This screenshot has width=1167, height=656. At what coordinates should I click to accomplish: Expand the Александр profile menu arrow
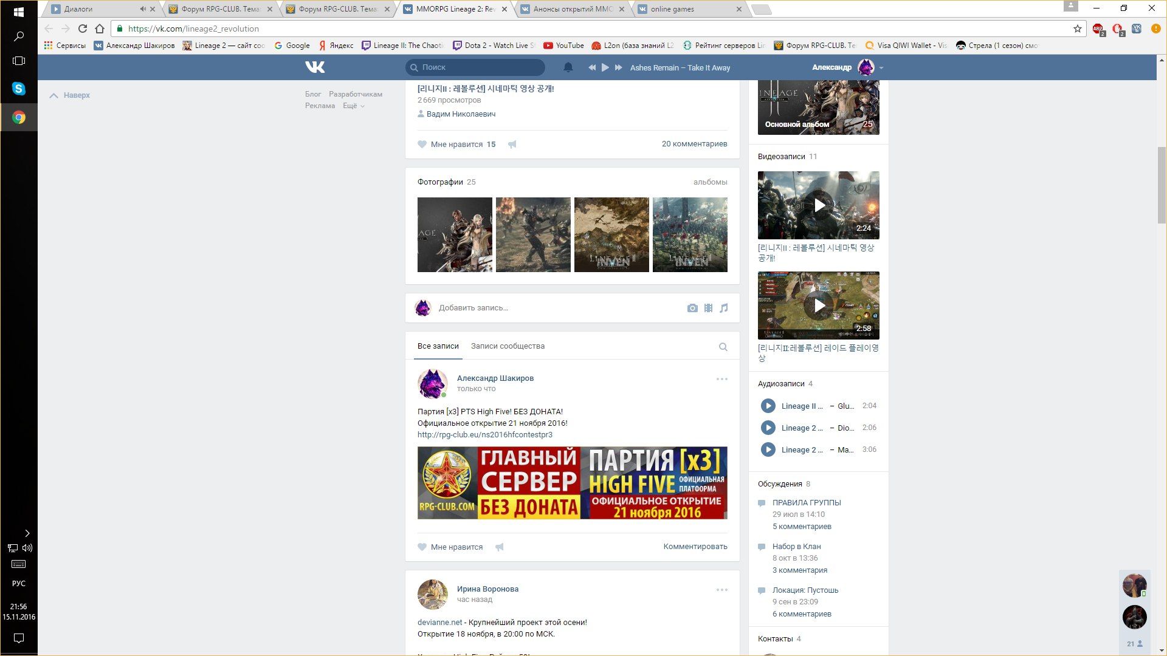(881, 68)
